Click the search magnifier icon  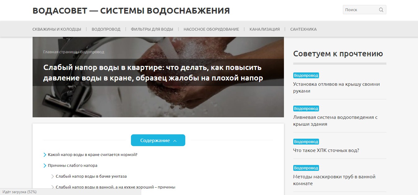381,10
